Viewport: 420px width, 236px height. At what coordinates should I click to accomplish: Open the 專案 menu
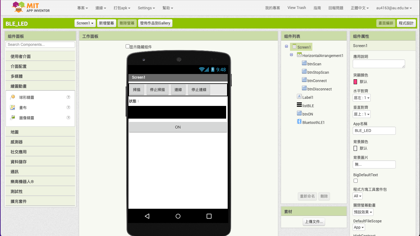(x=83, y=8)
